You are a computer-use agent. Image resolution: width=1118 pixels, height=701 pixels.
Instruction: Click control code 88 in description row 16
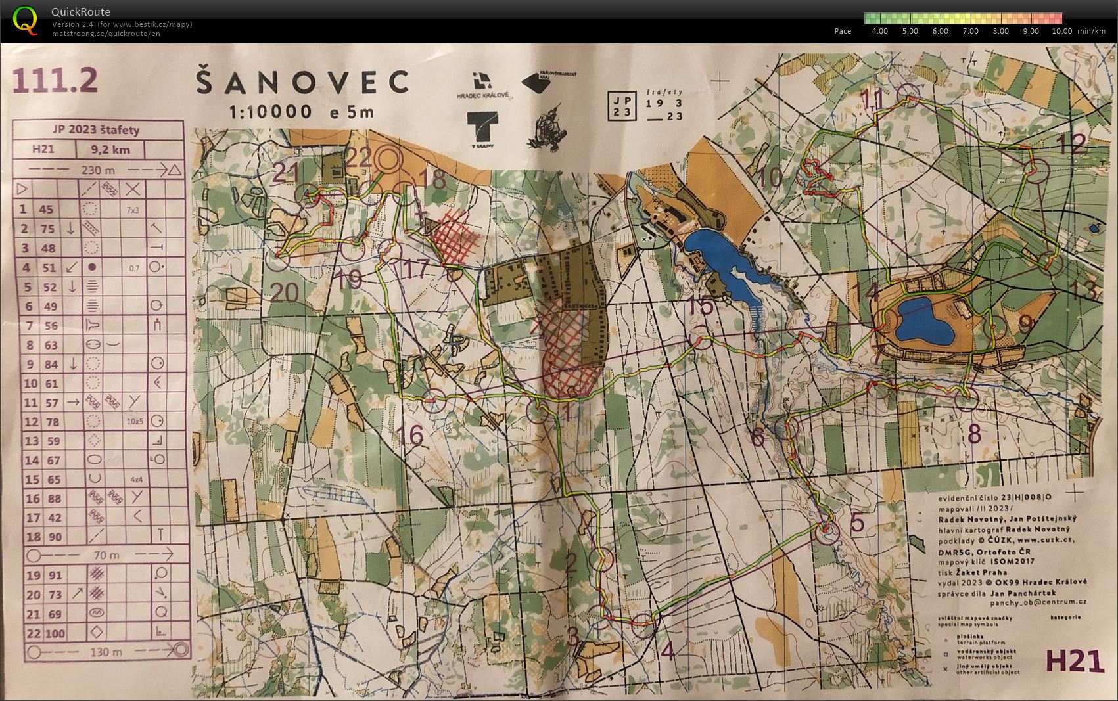coord(54,499)
